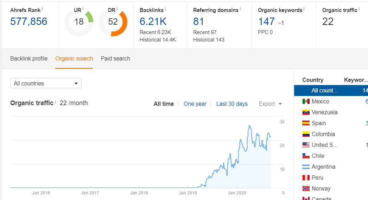The height and width of the screenshot is (200, 368).
Task: Click the Jan 2020 axis label
Action: [237, 193]
